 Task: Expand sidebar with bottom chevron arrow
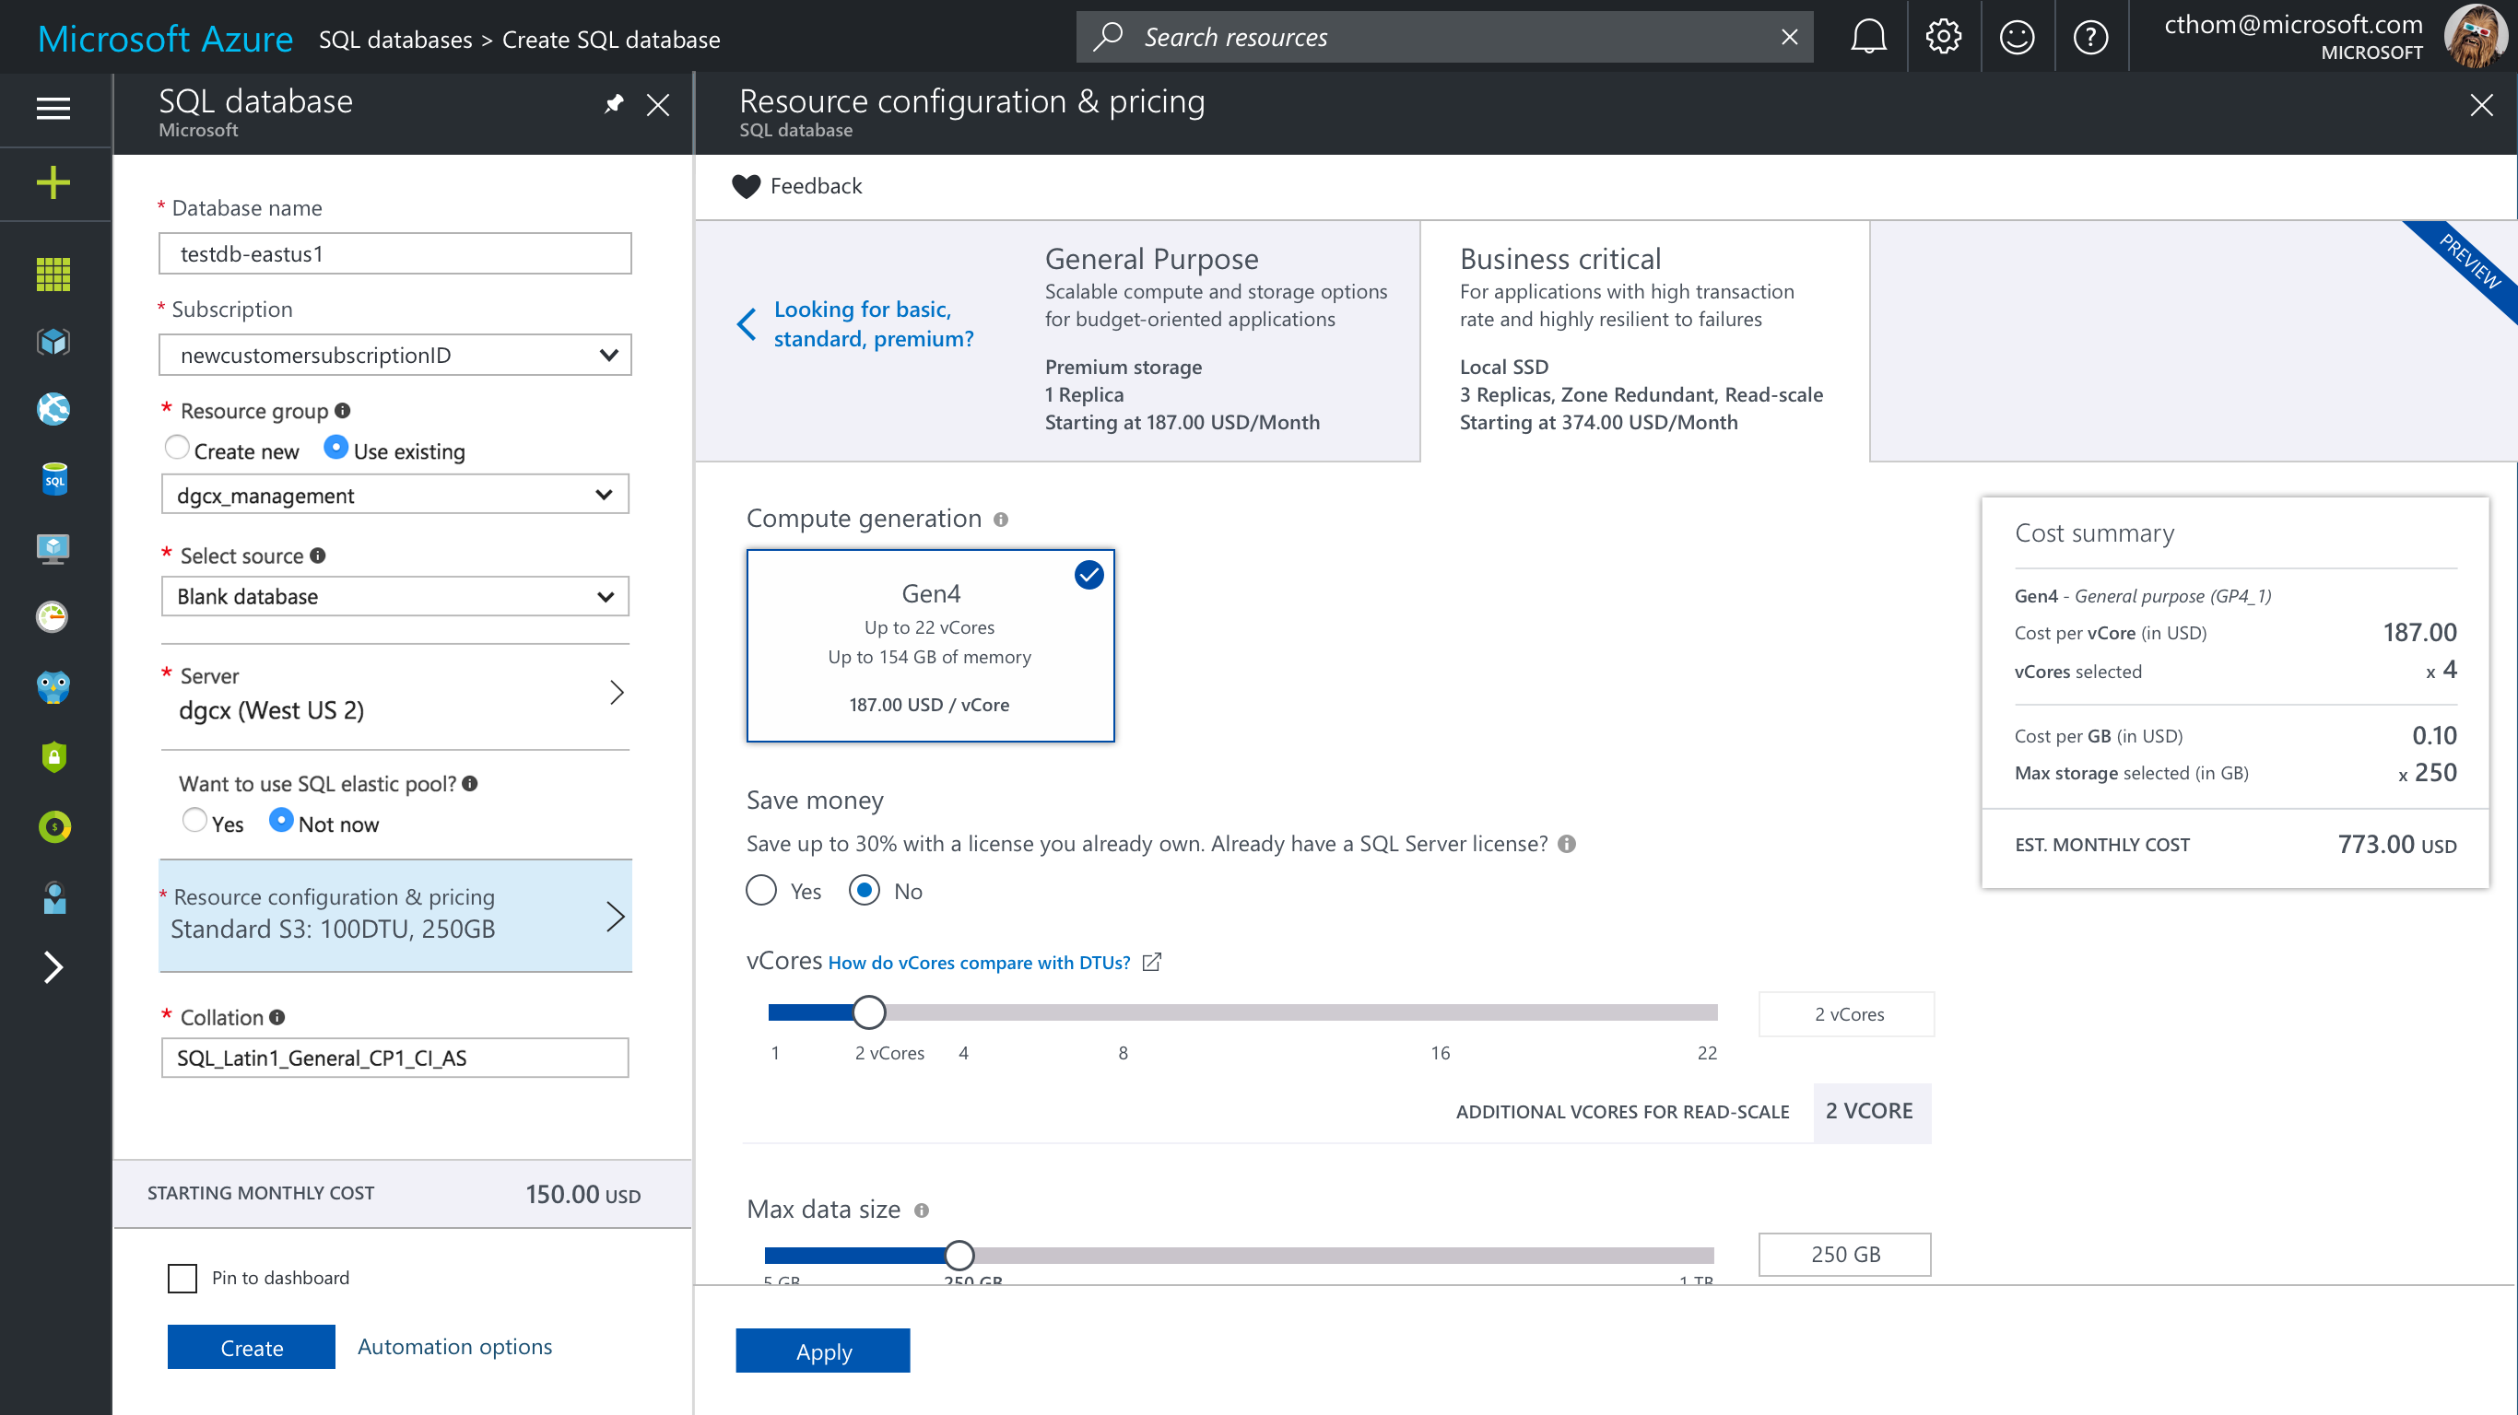(53, 967)
